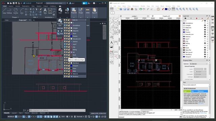Select the Arco arc tool
Image resolution: width=216 pixels, height=121 pixels.
click(22, 11)
